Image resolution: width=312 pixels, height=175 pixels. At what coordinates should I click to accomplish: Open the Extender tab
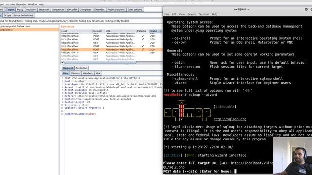pos(99,10)
